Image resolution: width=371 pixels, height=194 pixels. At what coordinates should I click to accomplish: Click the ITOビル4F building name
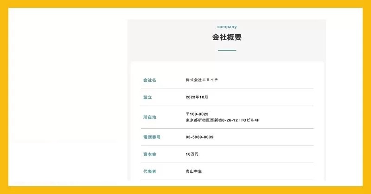pos(249,120)
